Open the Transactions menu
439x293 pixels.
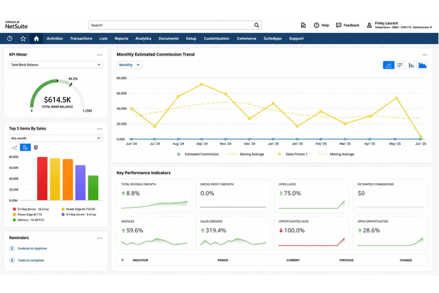pyautogui.click(x=81, y=39)
